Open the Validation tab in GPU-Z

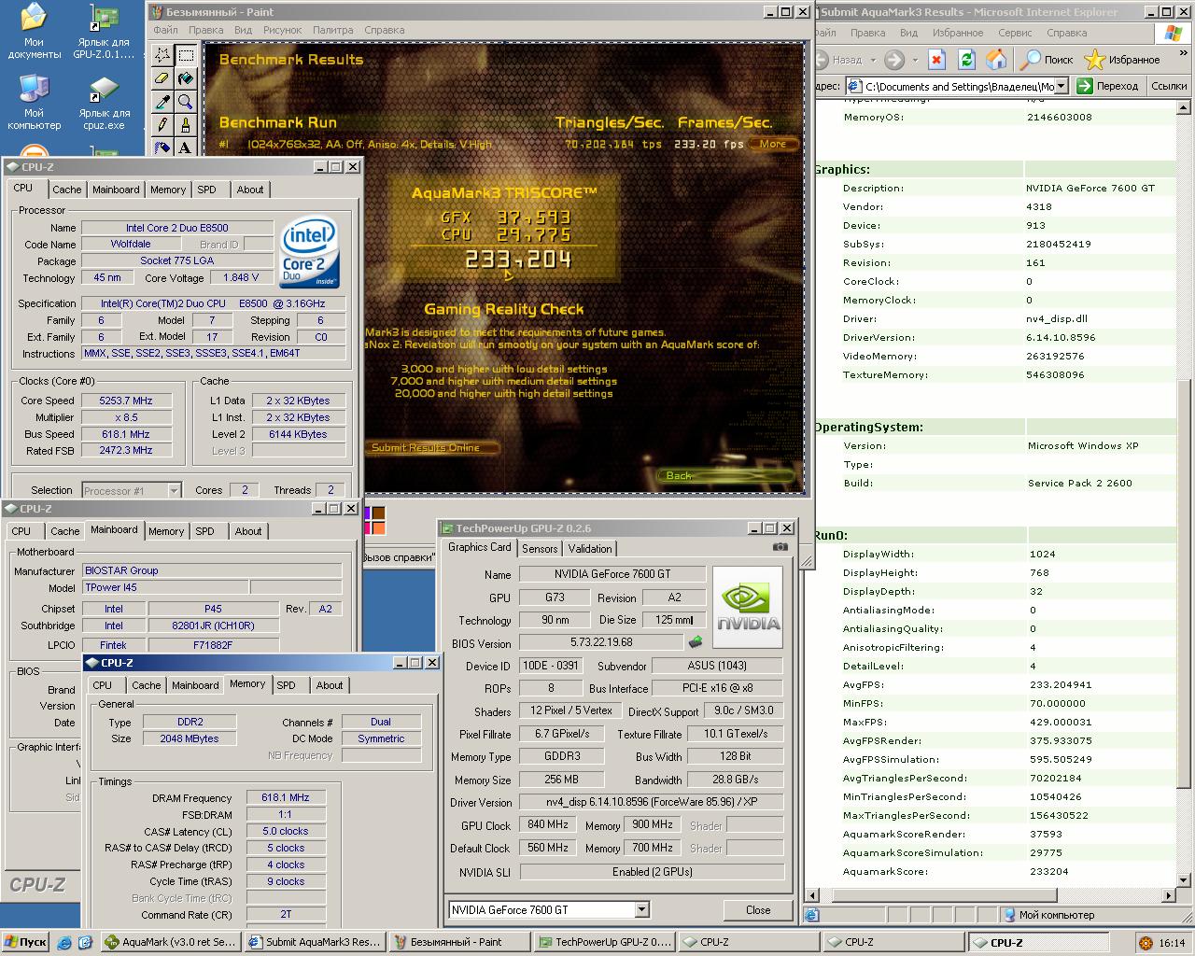pyautogui.click(x=590, y=549)
